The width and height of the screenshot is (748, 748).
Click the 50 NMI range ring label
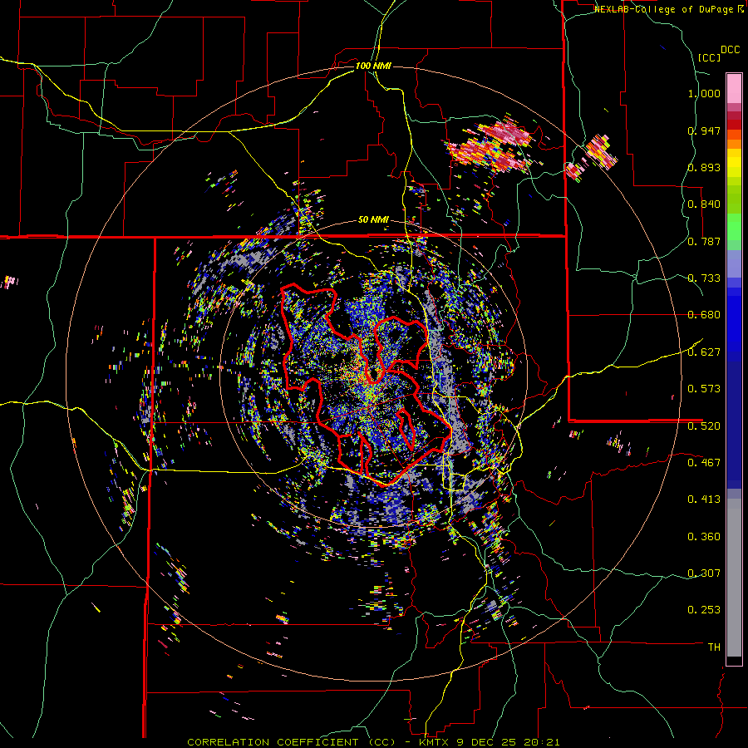tap(373, 220)
